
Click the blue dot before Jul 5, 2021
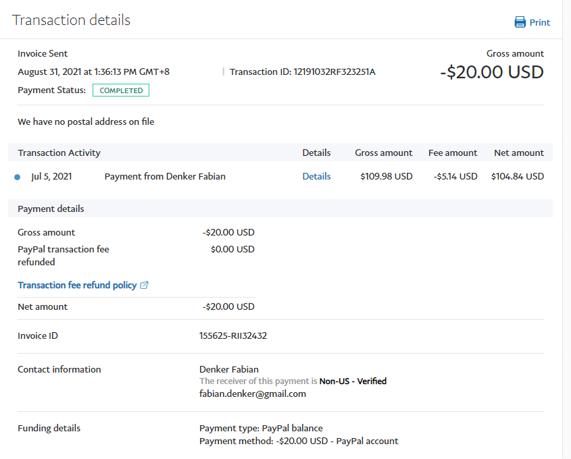17,177
